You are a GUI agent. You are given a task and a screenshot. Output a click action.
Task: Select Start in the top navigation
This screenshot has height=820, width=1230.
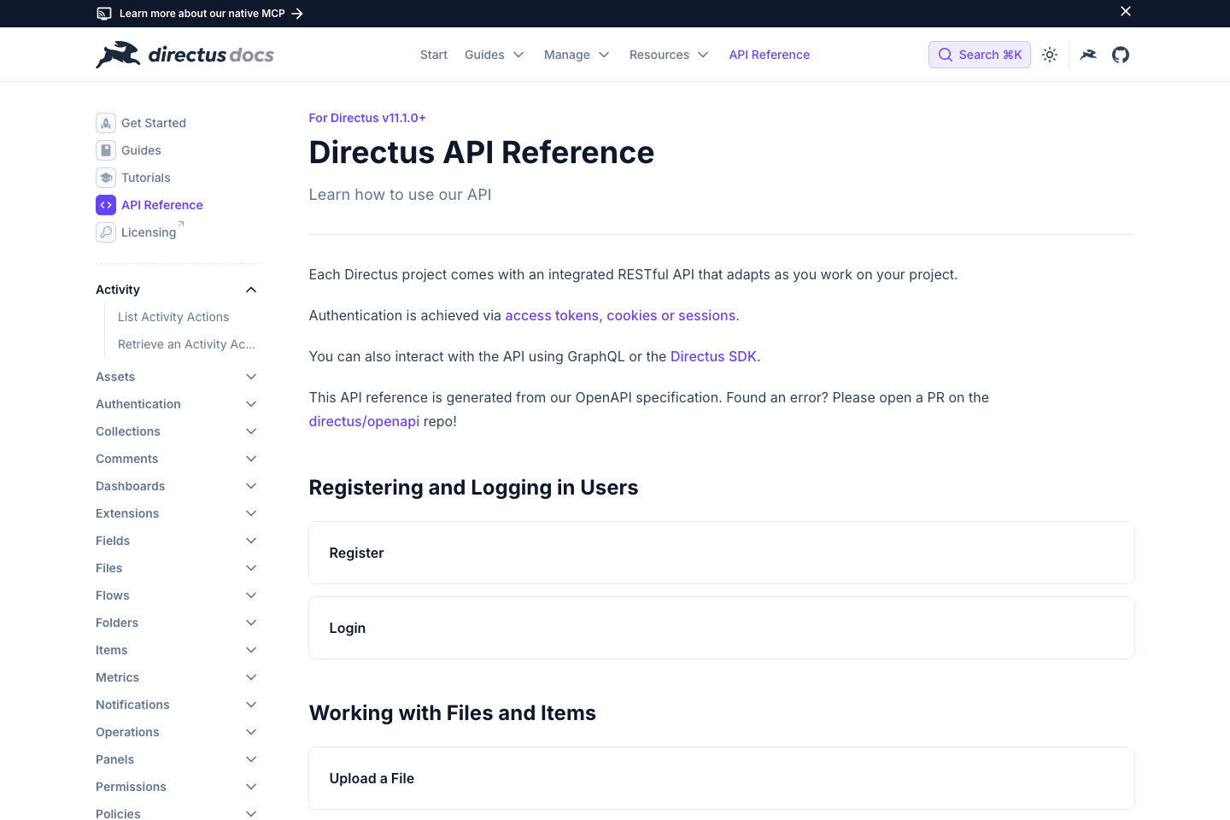(x=433, y=54)
